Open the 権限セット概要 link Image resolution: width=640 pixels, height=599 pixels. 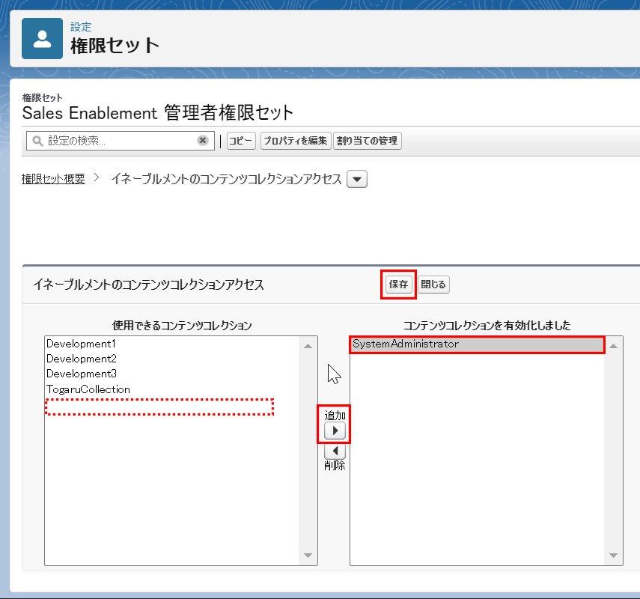click(x=53, y=179)
